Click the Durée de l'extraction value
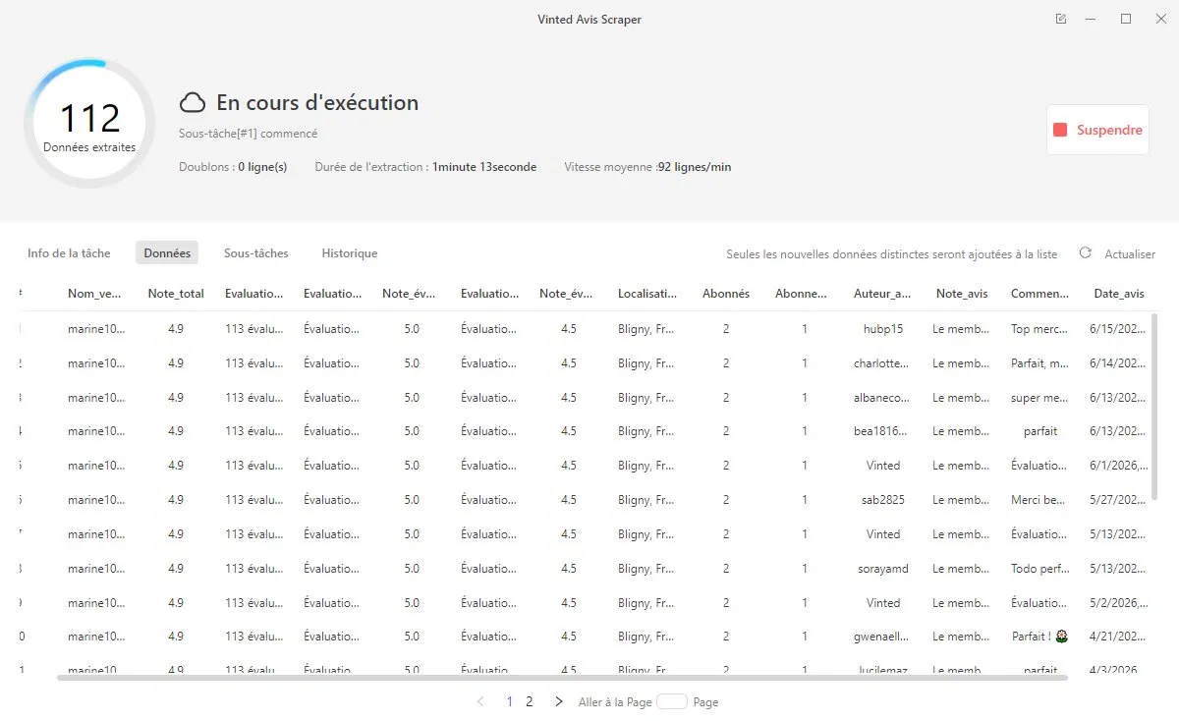 [484, 167]
